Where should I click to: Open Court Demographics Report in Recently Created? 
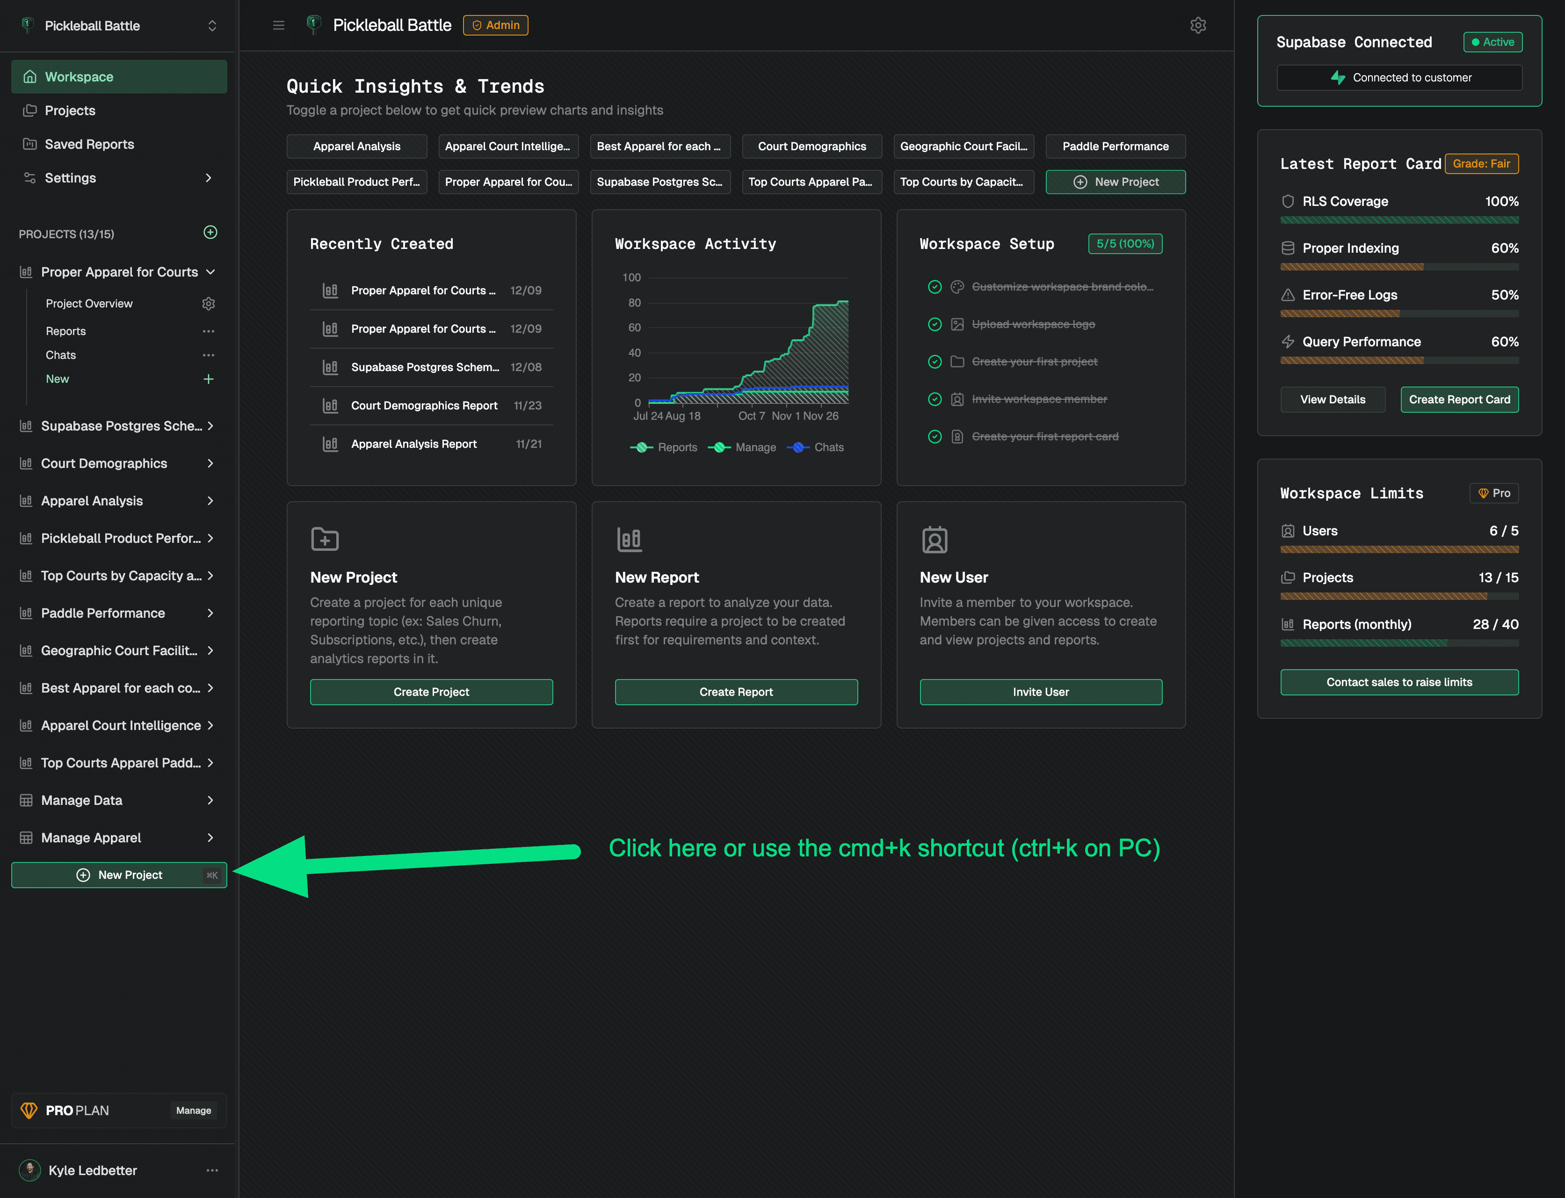pos(424,406)
